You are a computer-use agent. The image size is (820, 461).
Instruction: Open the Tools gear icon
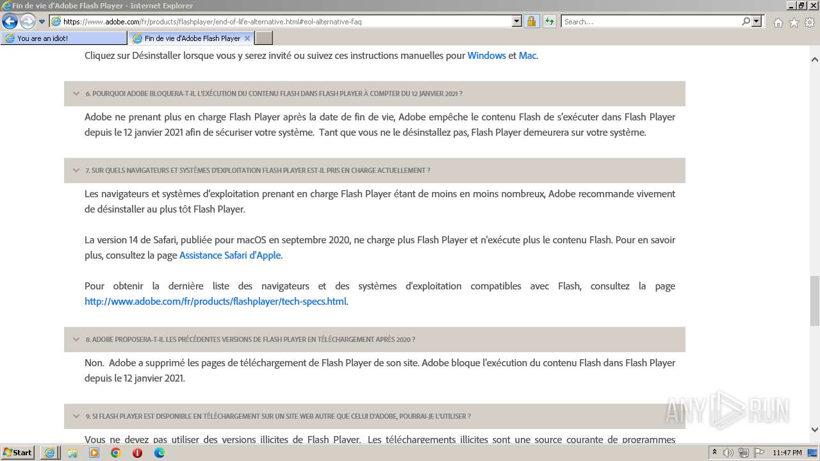pyautogui.click(x=810, y=22)
